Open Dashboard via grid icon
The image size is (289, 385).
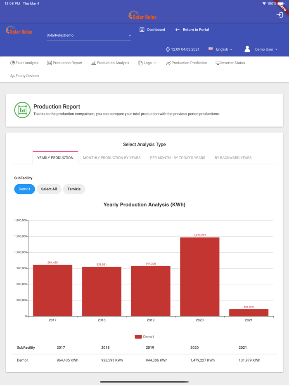[x=142, y=30]
